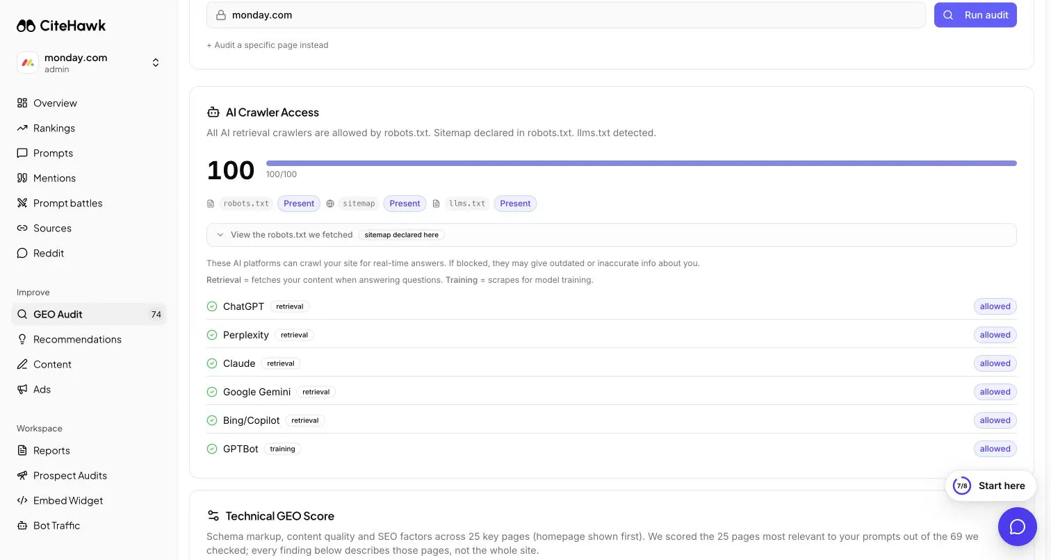The width and height of the screenshot is (1051, 560).
Task: Open Prospect Audits
Action: pos(89,475)
